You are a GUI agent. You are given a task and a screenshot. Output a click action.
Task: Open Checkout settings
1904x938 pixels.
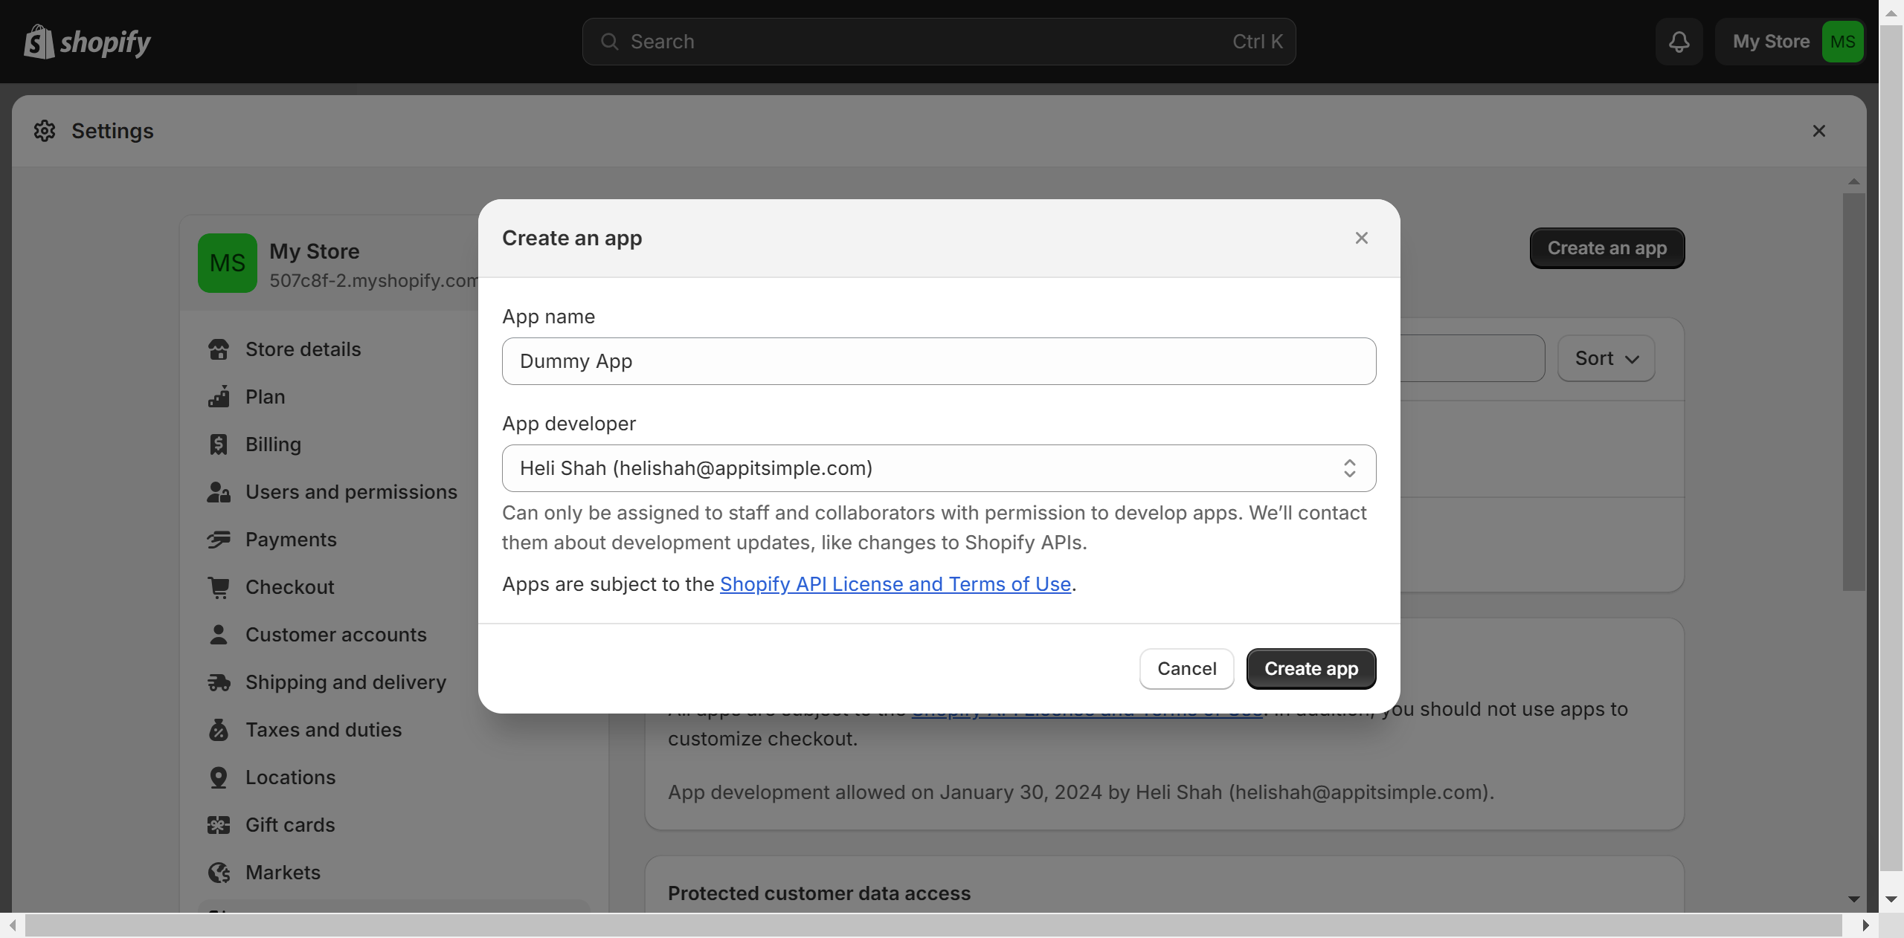click(289, 587)
